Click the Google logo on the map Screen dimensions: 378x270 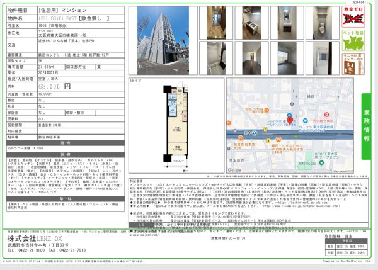click(x=234, y=170)
